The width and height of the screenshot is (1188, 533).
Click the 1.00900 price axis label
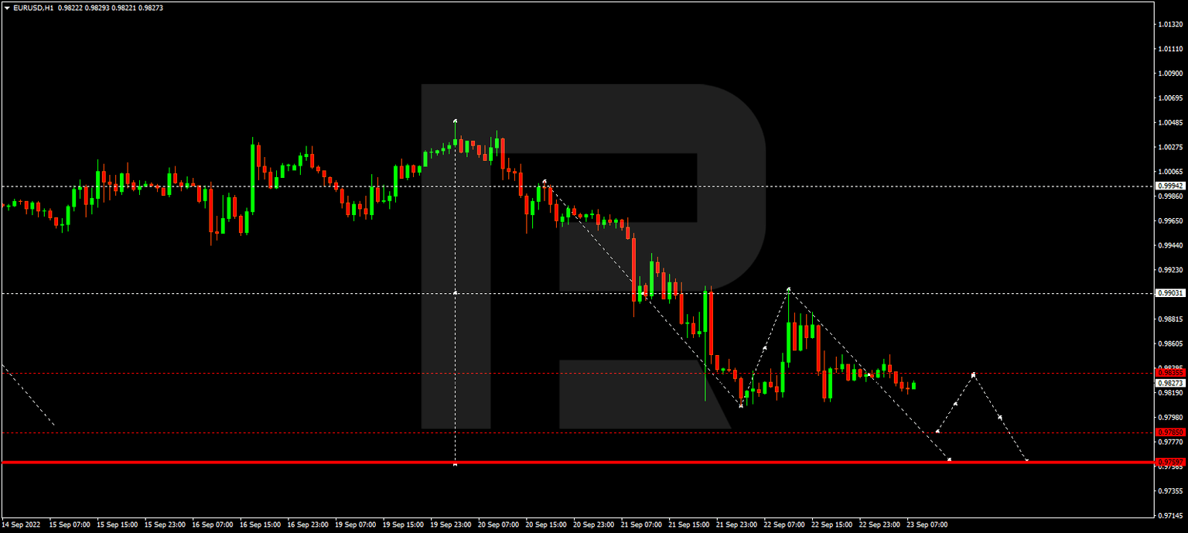point(1171,73)
